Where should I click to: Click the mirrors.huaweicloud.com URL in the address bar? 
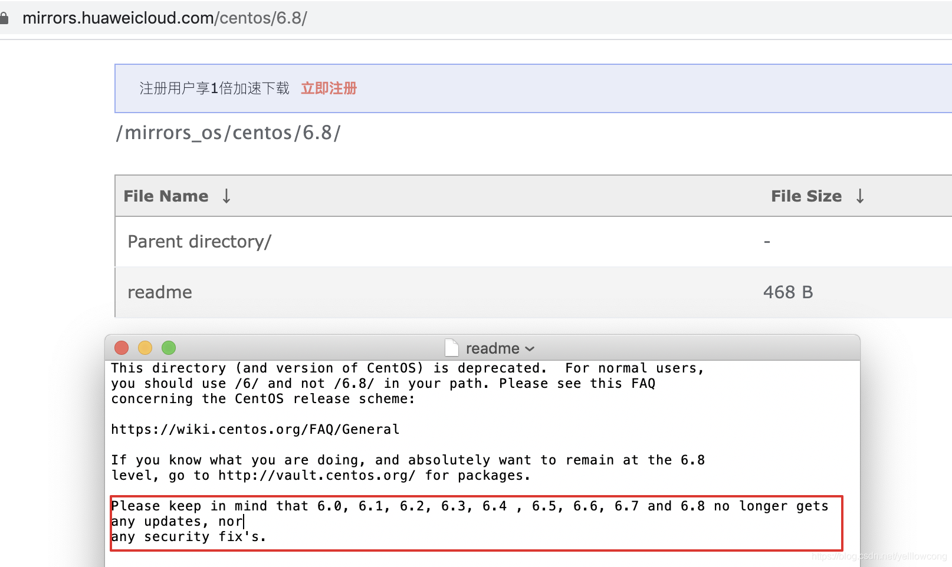point(165,18)
